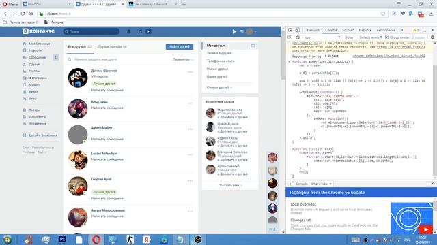
Task: Close the What's New drawer tab
Action: click(330, 184)
